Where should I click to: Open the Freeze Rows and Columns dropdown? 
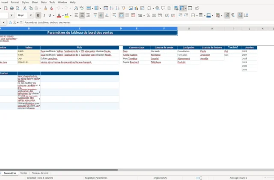coord(186,8)
